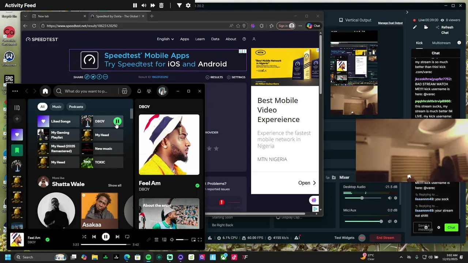Viewport: 468px width, 263px height.
Task: Open Asakaa recommendation card
Action: pyautogui.click(x=99, y=210)
